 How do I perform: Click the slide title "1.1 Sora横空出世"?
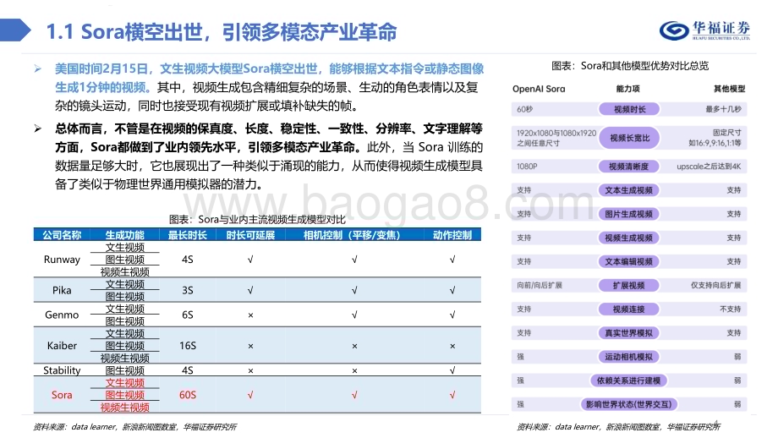[125, 32]
